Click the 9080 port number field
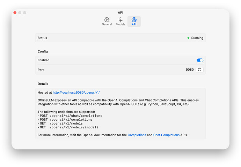This screenshot has height=167, width=241. pyautogui.click(x=190, y=70)
